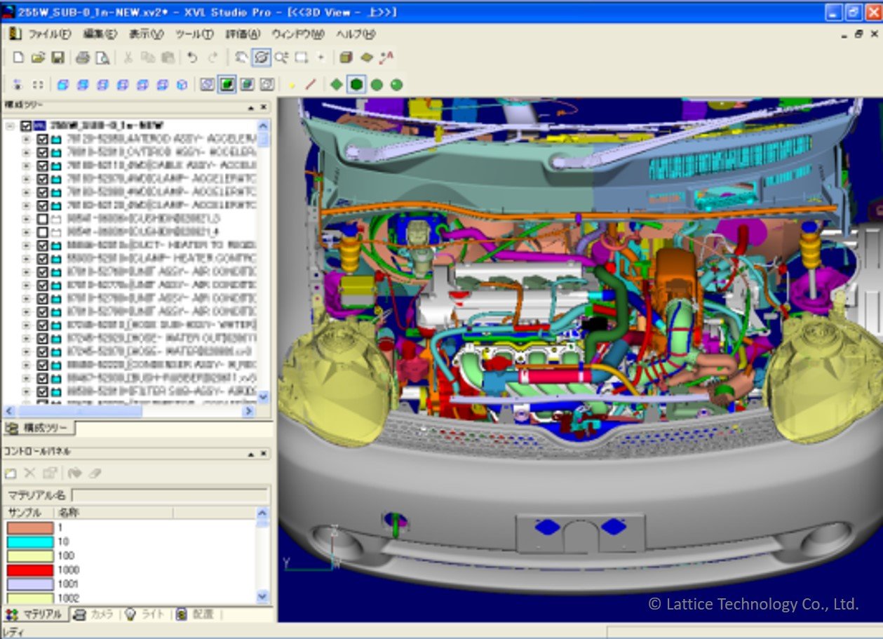Open the ファイル(F) menu
The height and width of the screenshot is (639, 883).
[x=43, y=34]
